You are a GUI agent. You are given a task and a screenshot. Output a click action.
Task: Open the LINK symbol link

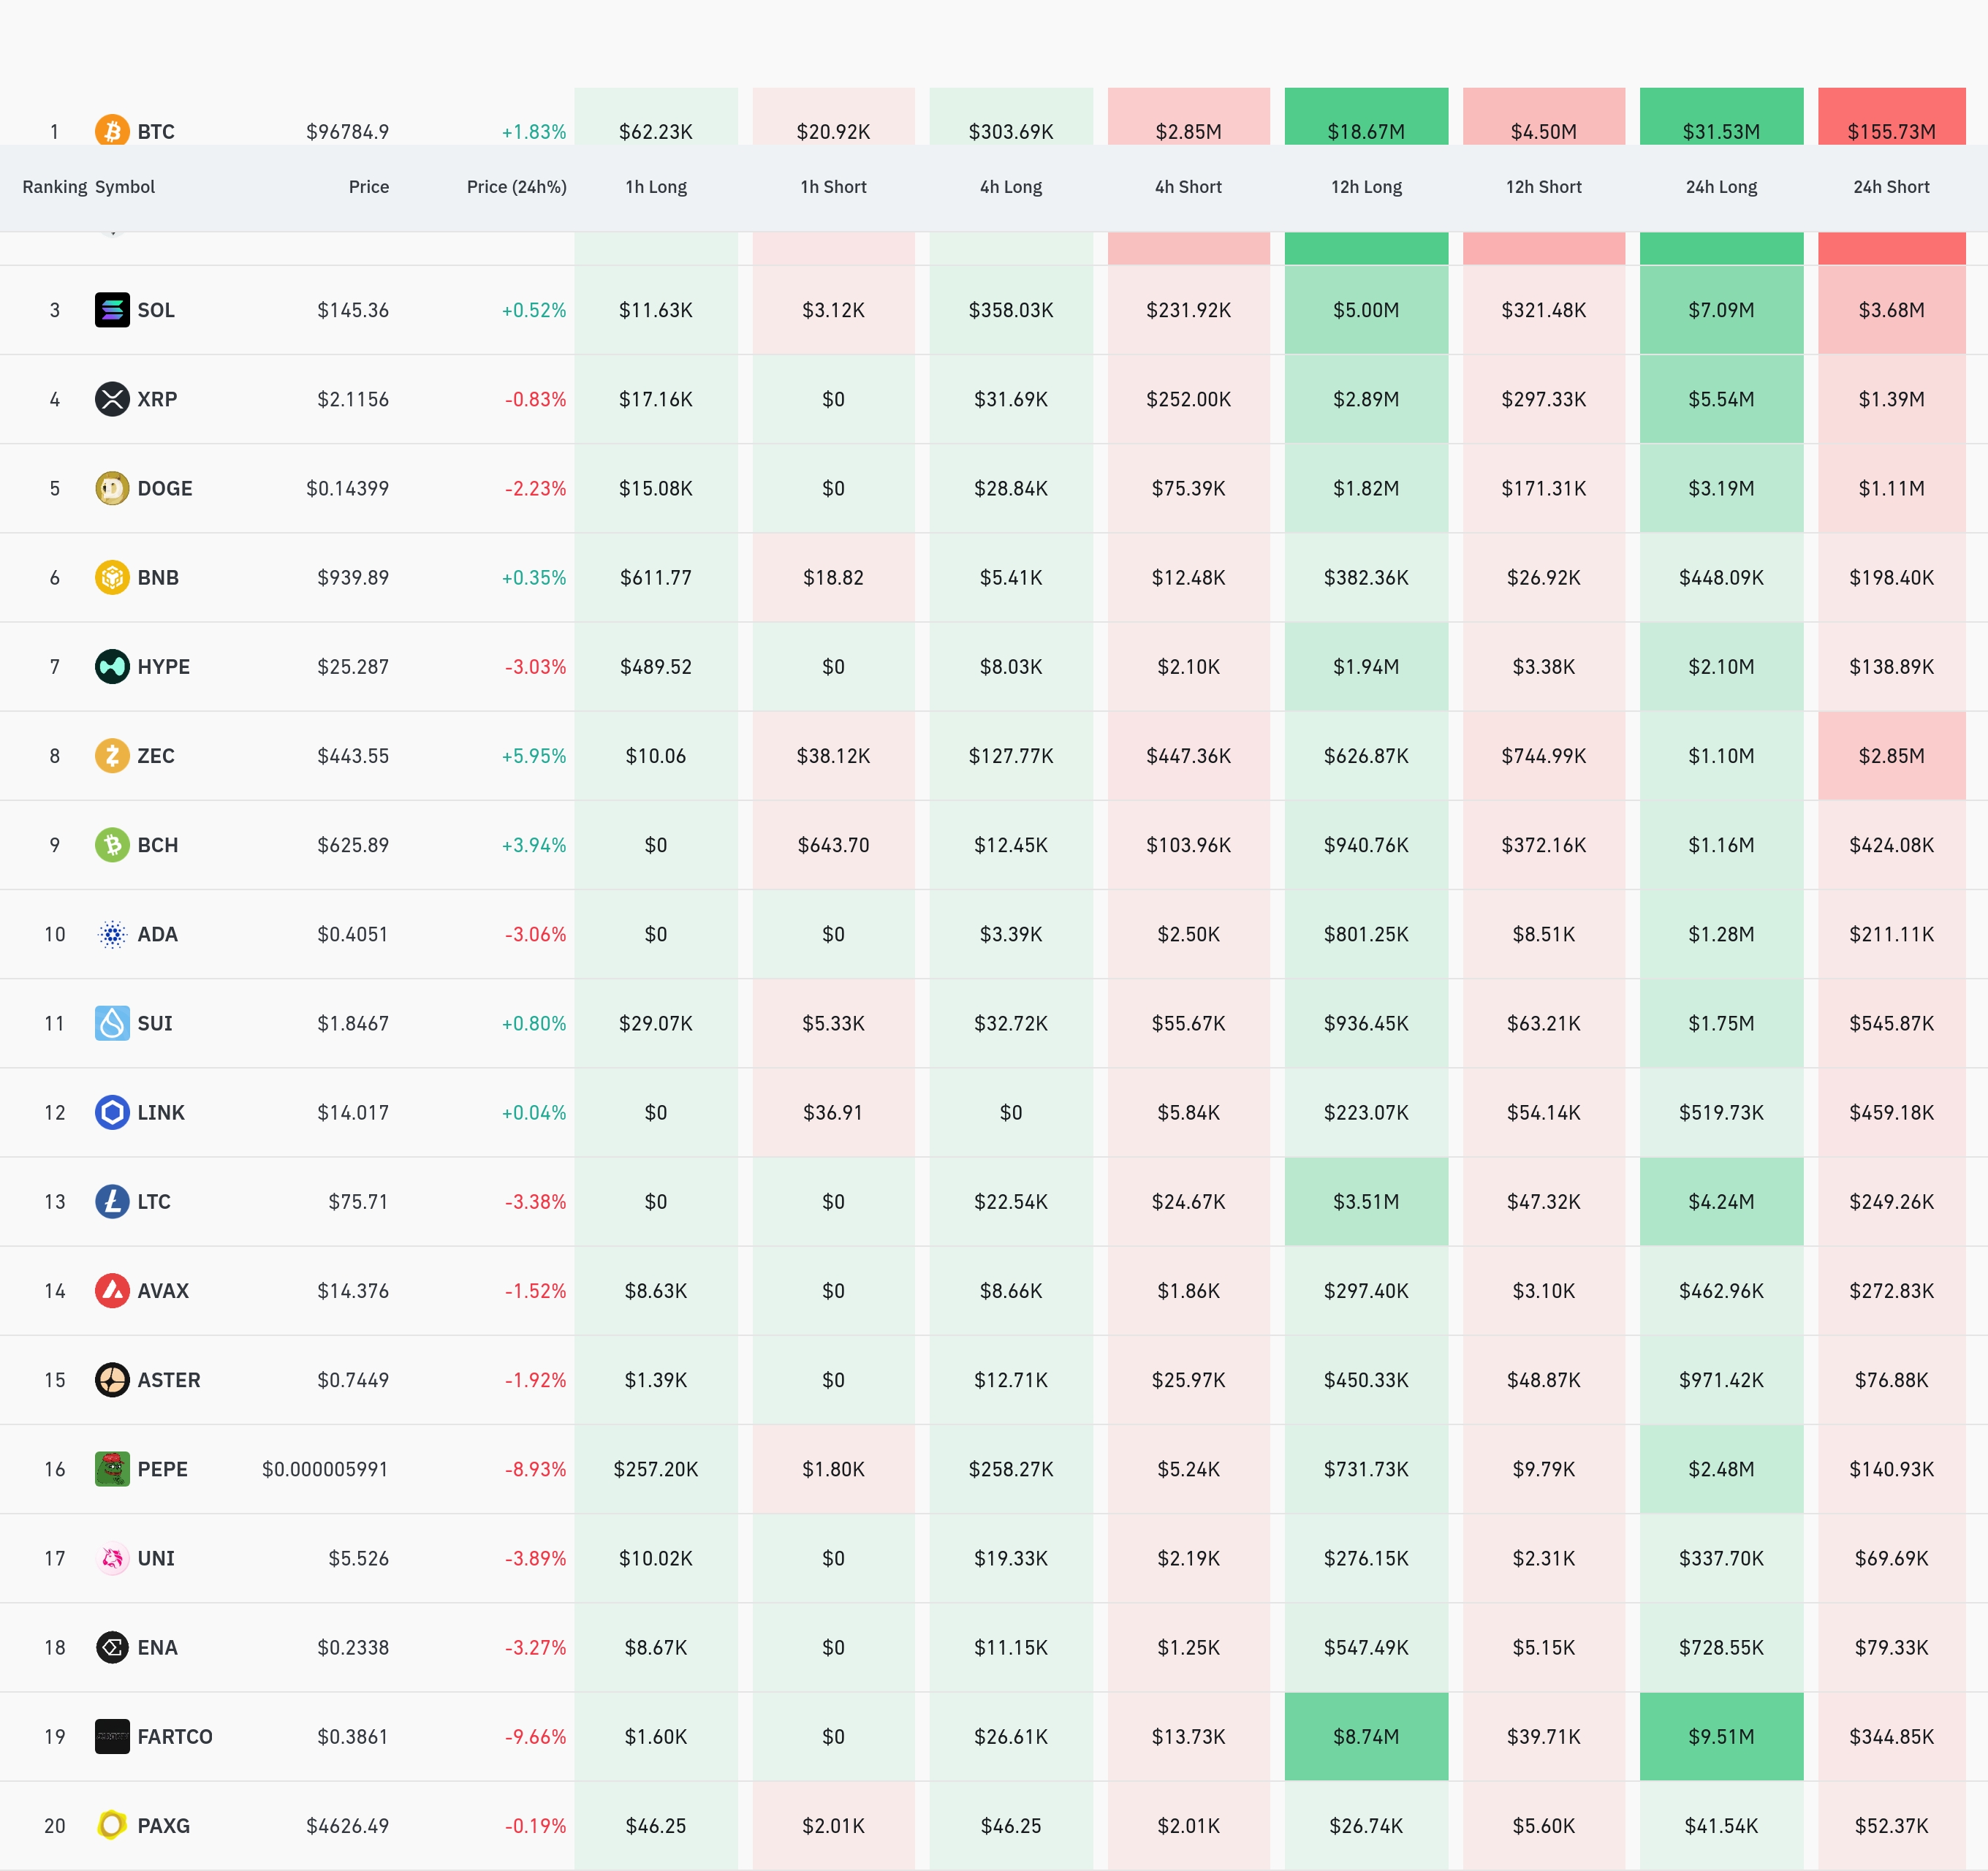[x=161, y=1112]
